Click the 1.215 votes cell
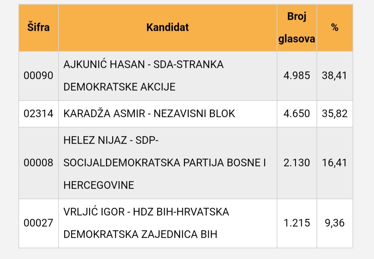The height and width of the screenshot is (259, 374). 297,223
